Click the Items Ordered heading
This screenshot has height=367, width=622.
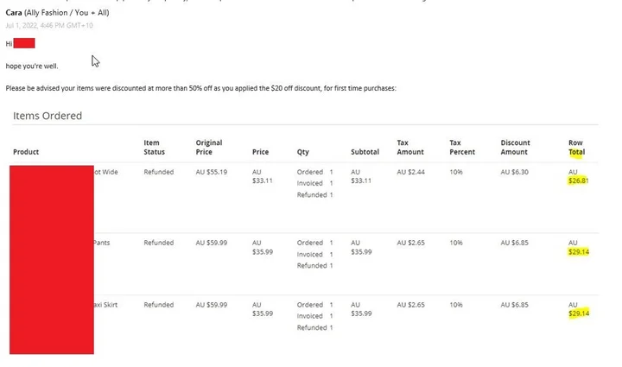point(48,116)
